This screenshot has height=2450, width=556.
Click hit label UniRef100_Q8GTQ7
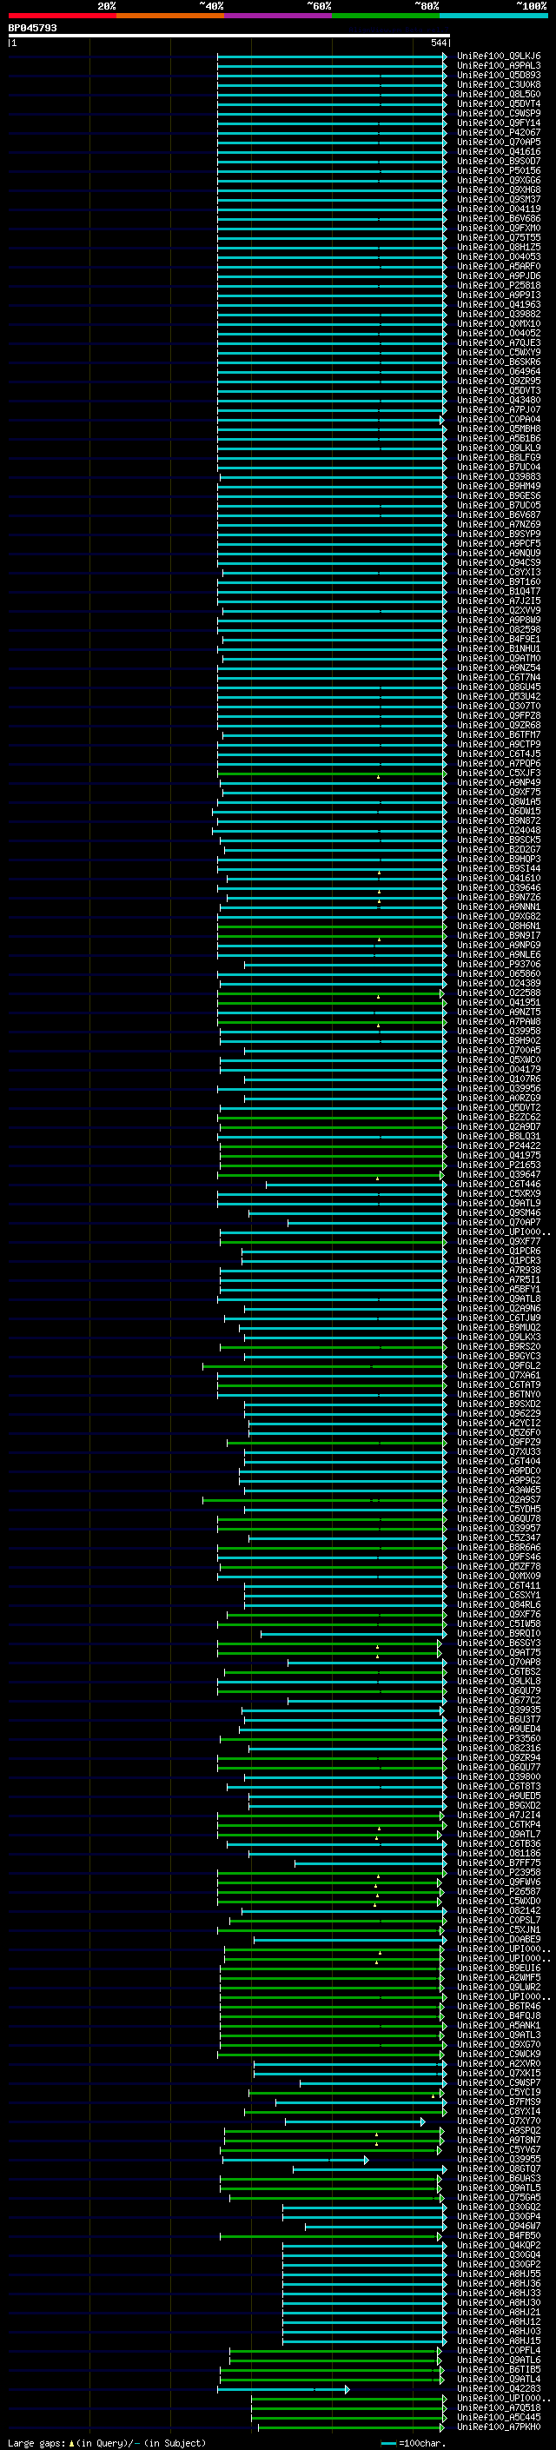click(x=499, y=2168)
